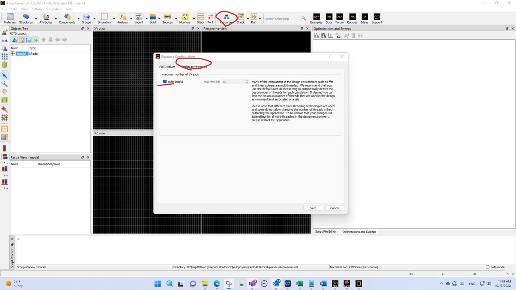516x290 pixels.
Task: Select the Zoom tool in the left sidebar
Action: click(4, 84)
